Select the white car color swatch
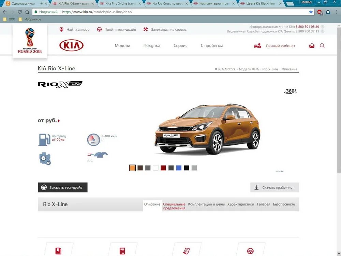This screenshot has height=256, width=341. coord(155,168)
